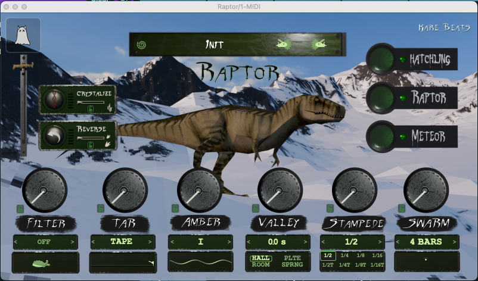The image size is (478, 281).
Task: Toggle the Swarm knob lock
Action: click(x=402, y=208)
